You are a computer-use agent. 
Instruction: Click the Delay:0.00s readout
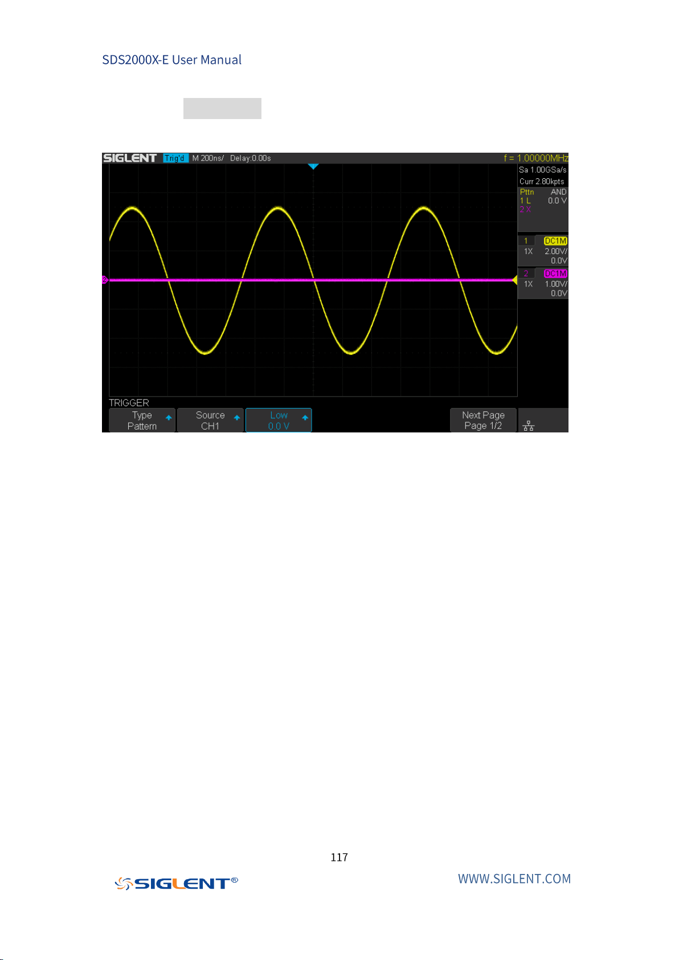251,158
